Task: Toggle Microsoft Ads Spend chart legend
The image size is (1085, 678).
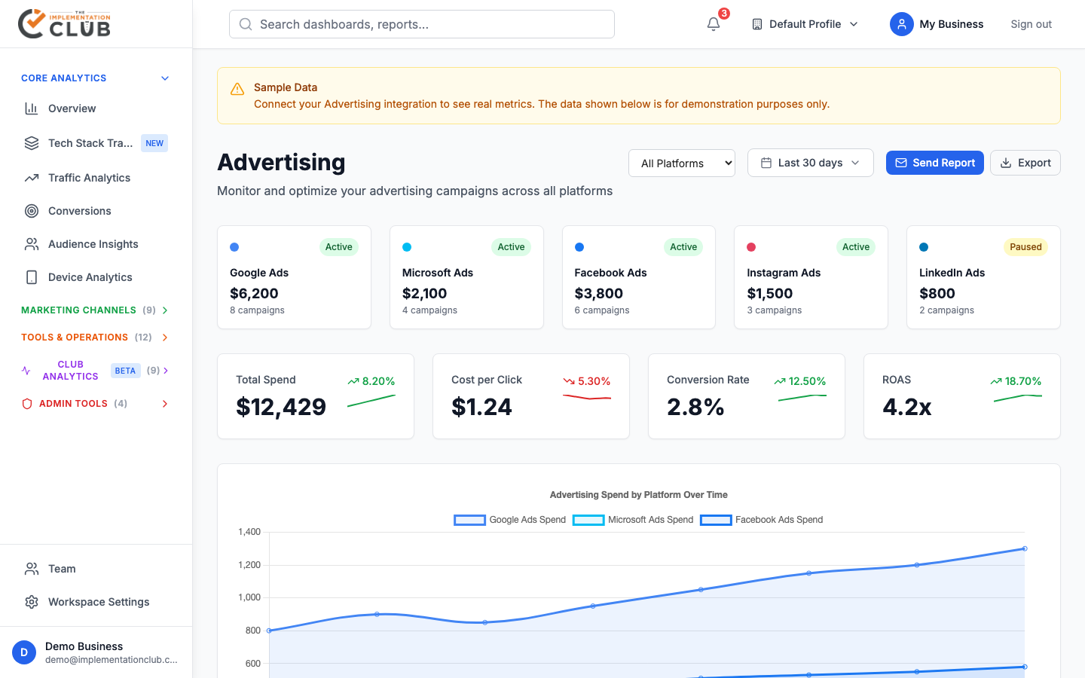Action: pyautogui.click(x=633, y=520)
